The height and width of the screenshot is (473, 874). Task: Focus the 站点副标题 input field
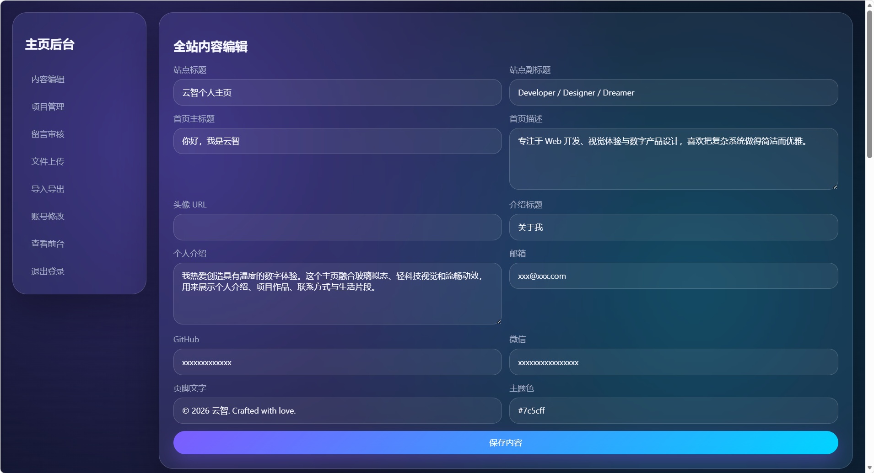pyautogui.click(x=674, y=92)
